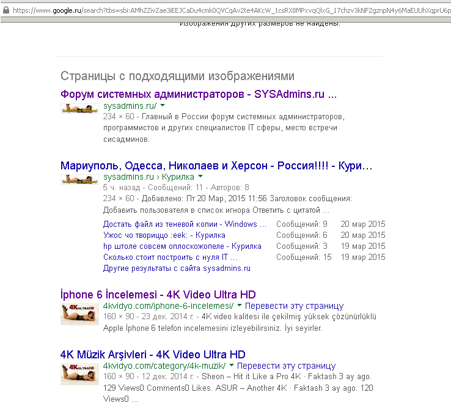Viewport: 451px width, 414px height.
Task: Click green URL '4kvidyo.com/category/4k-muzik/'
Action: [164, 366]
